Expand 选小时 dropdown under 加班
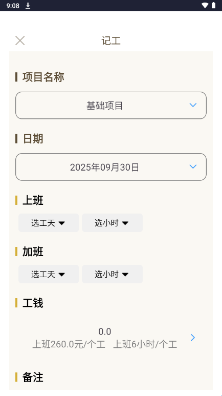Screen dimensions: 222x396 click(112, 274)
